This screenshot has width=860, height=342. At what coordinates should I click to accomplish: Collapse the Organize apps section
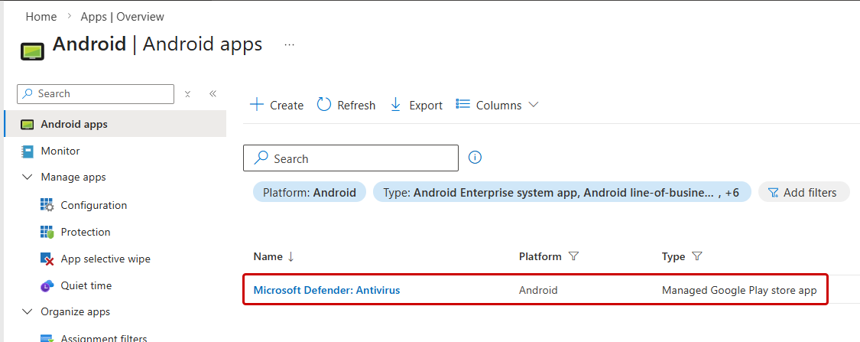click(28, 311)
